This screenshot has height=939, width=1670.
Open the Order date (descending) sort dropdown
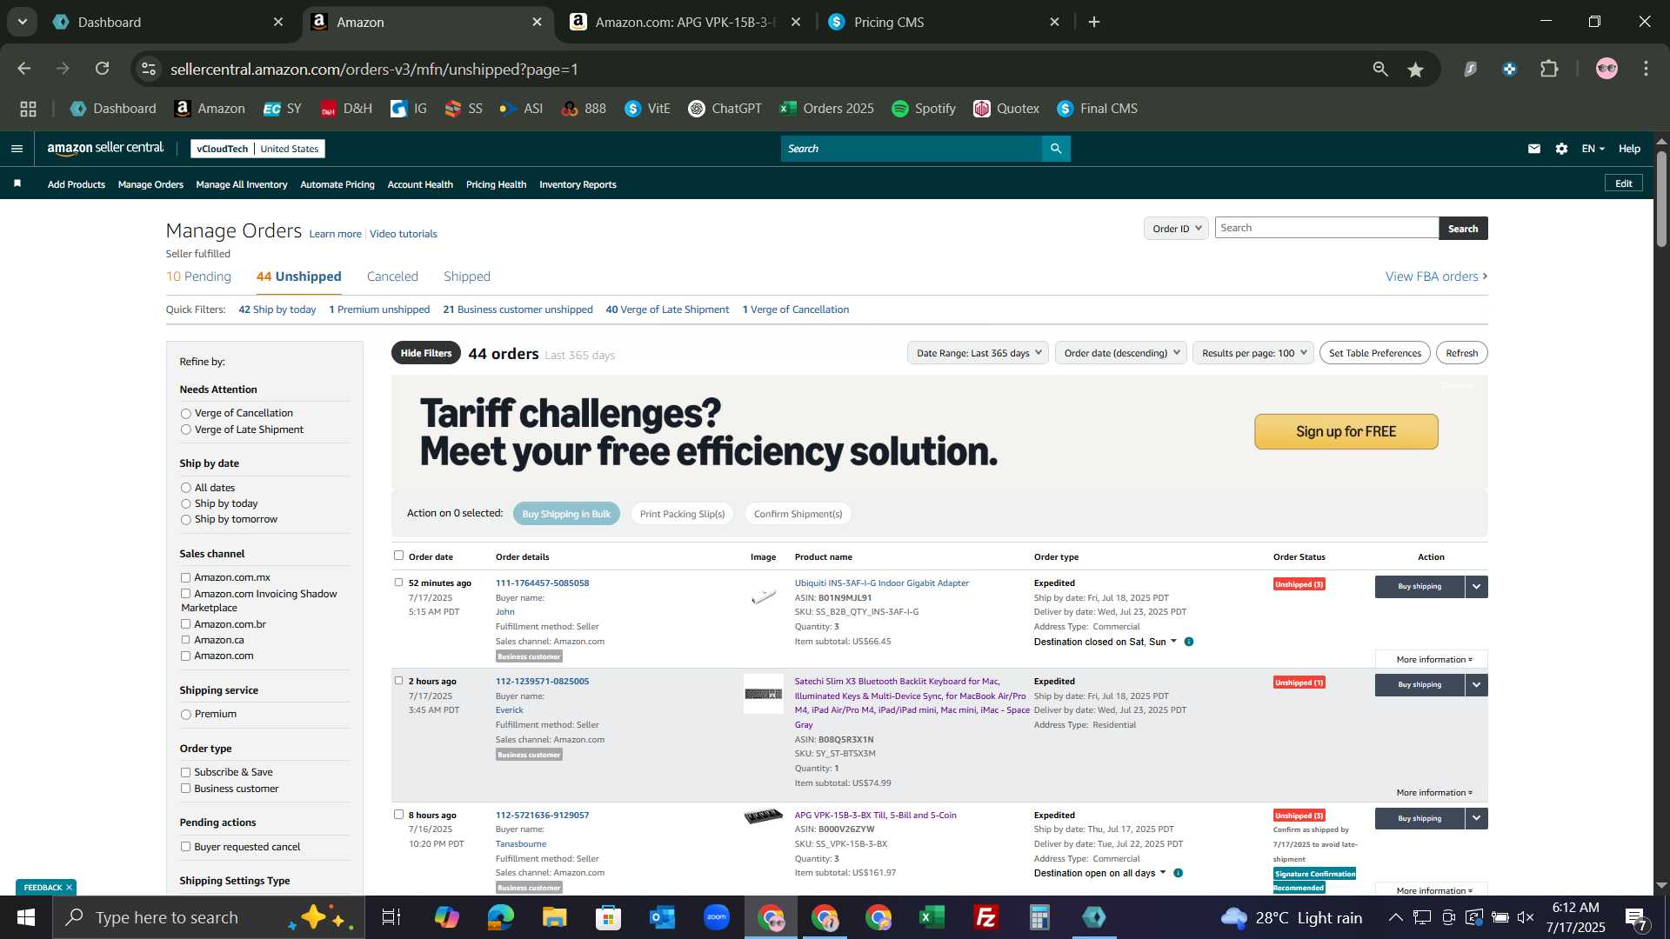click(1121, 353)
